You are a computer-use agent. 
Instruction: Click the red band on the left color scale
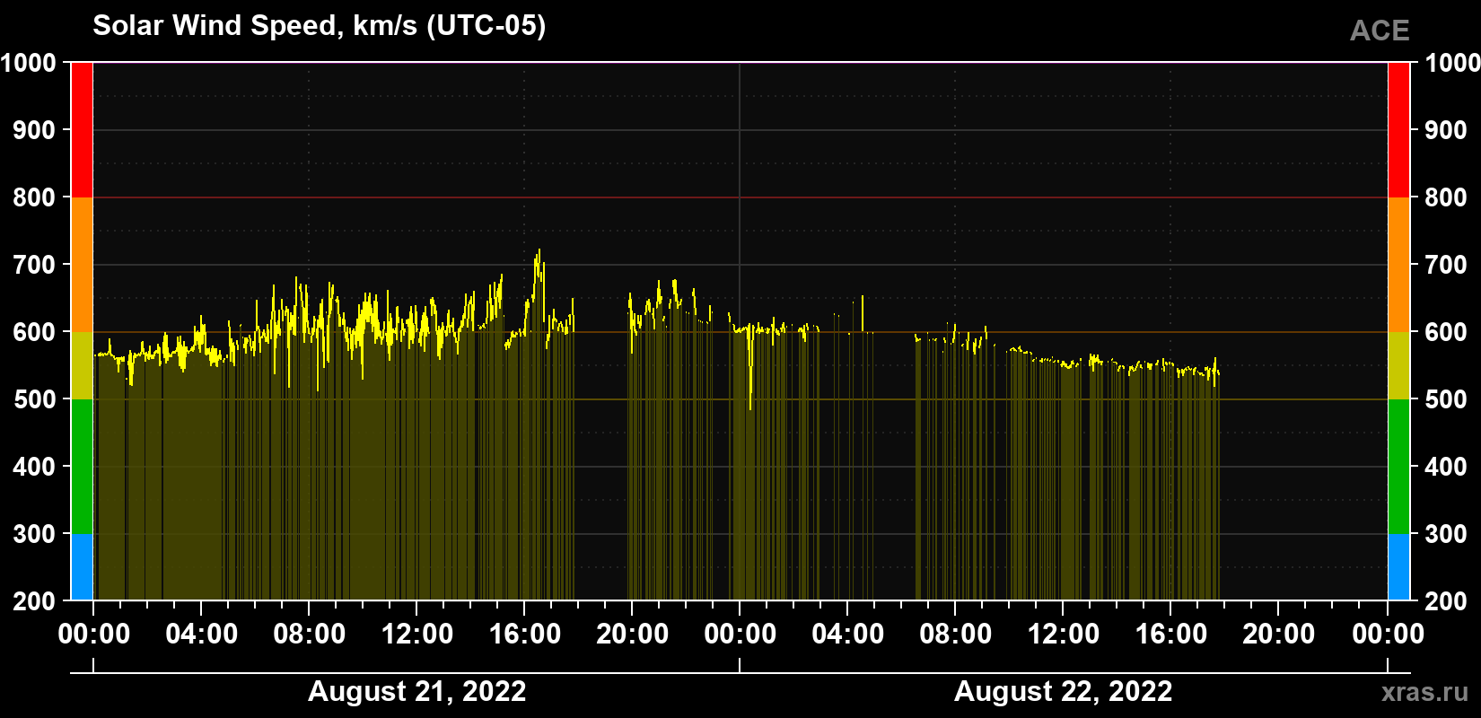pos(82,130)
